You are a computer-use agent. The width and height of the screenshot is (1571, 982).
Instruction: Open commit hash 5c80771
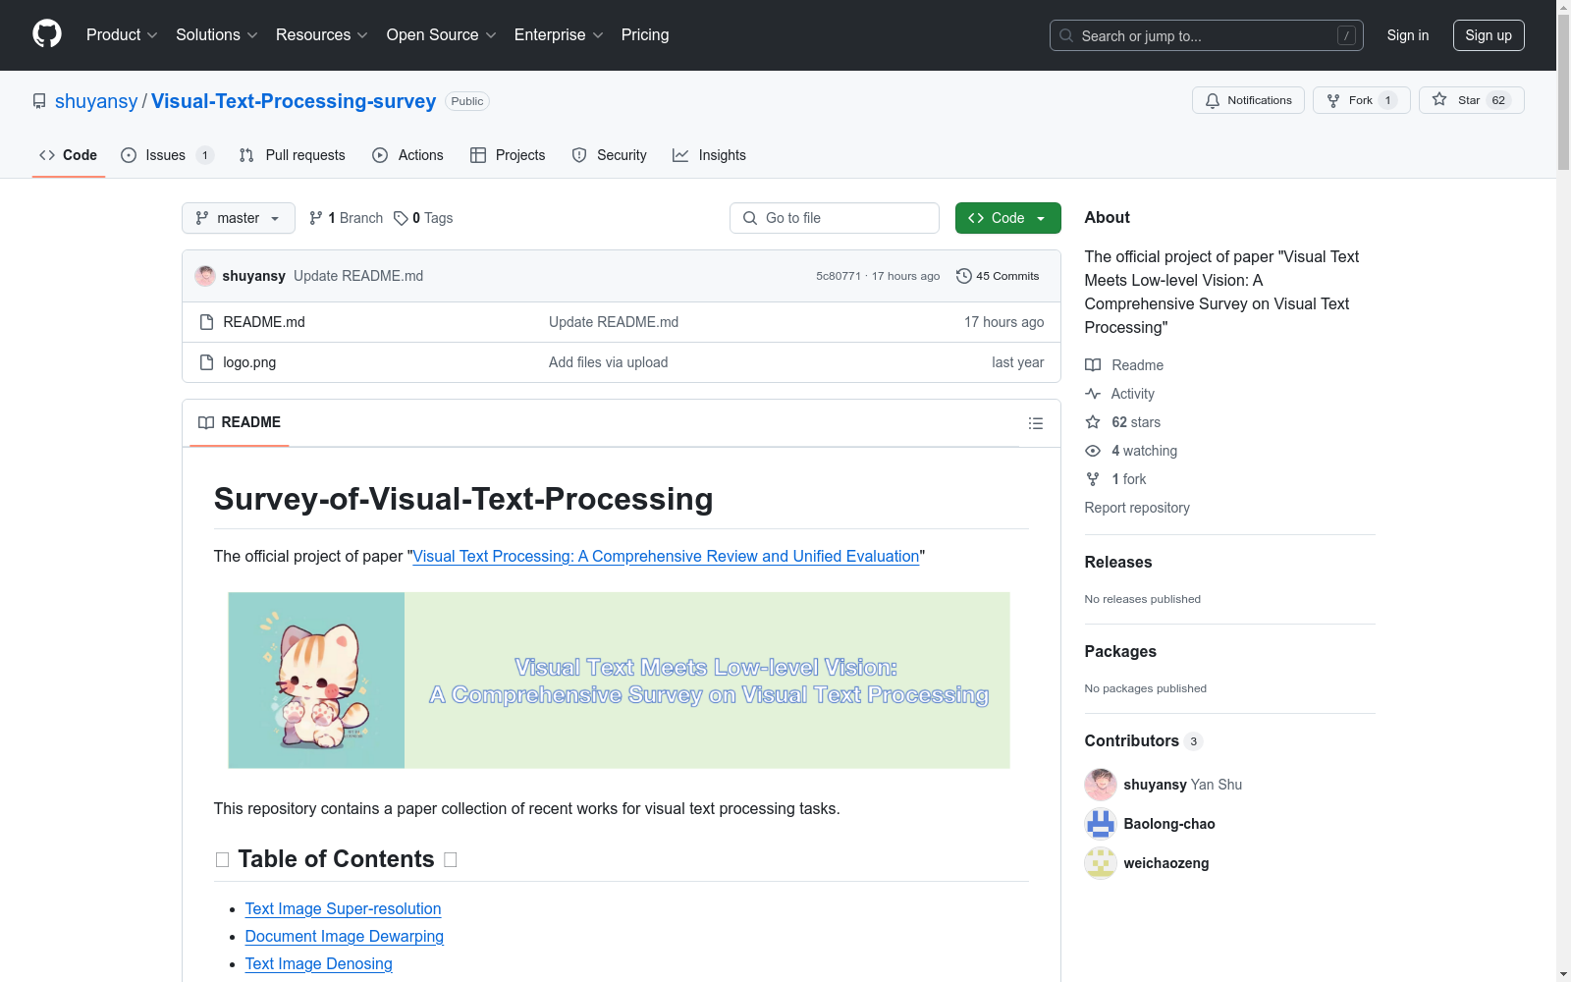pyautogui.click(x=839, y=276)
